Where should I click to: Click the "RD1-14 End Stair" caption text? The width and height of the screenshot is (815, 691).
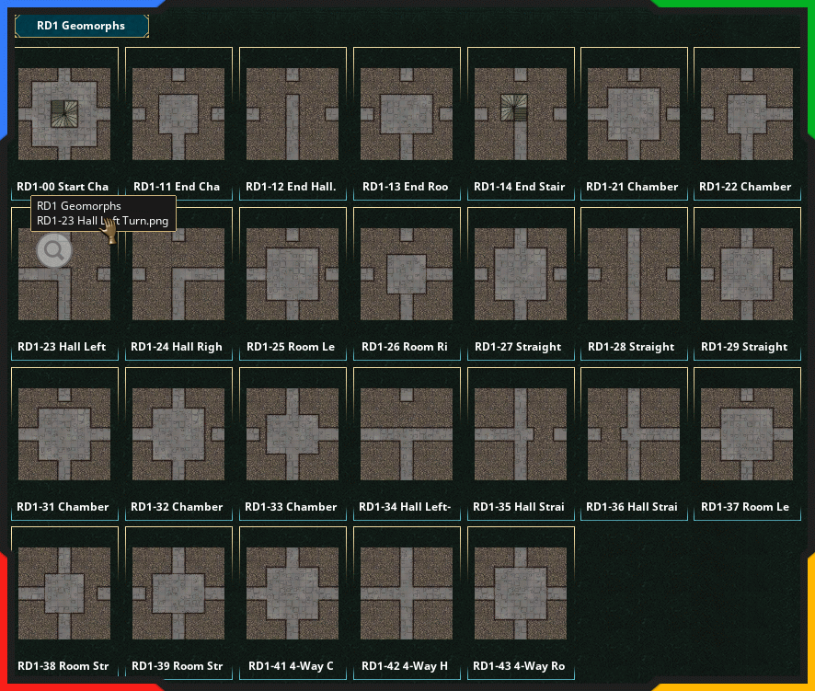[x=519, y=187]
